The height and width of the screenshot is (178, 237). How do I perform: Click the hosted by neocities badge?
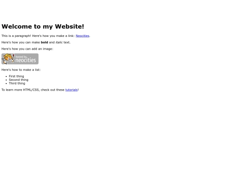coord(20,59)
